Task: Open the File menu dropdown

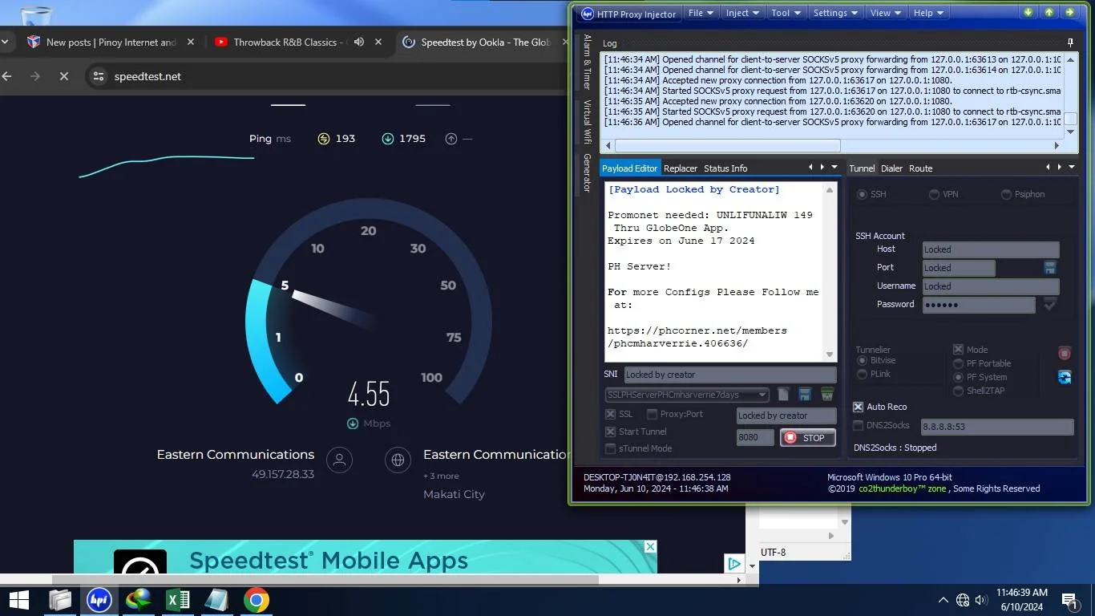Action: click(x=701, y=13)
